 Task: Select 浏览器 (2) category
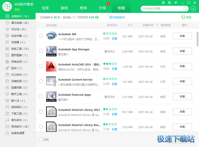18,42
